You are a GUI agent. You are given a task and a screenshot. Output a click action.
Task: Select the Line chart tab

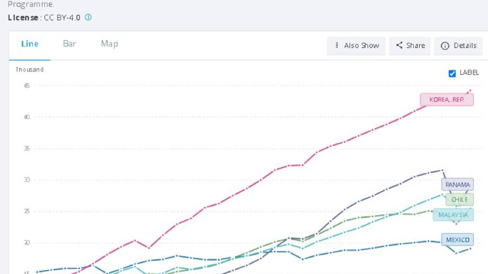(x=30, y=44)
